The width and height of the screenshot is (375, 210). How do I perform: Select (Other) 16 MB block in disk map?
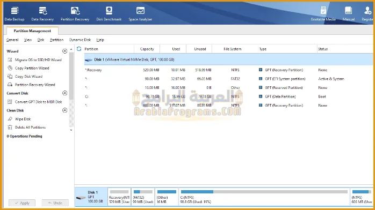tap(167, 197)
